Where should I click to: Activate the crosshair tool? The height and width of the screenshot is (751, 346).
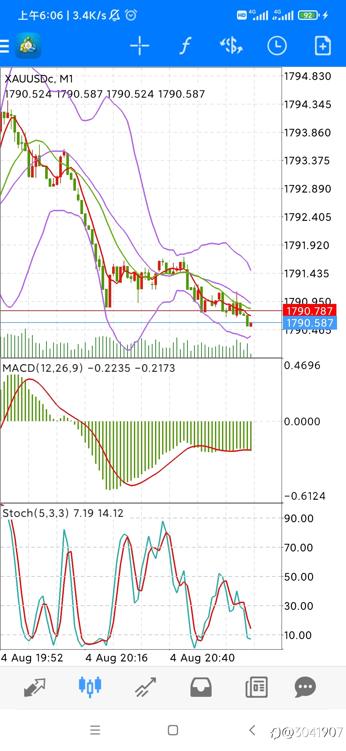pos(140,46)
